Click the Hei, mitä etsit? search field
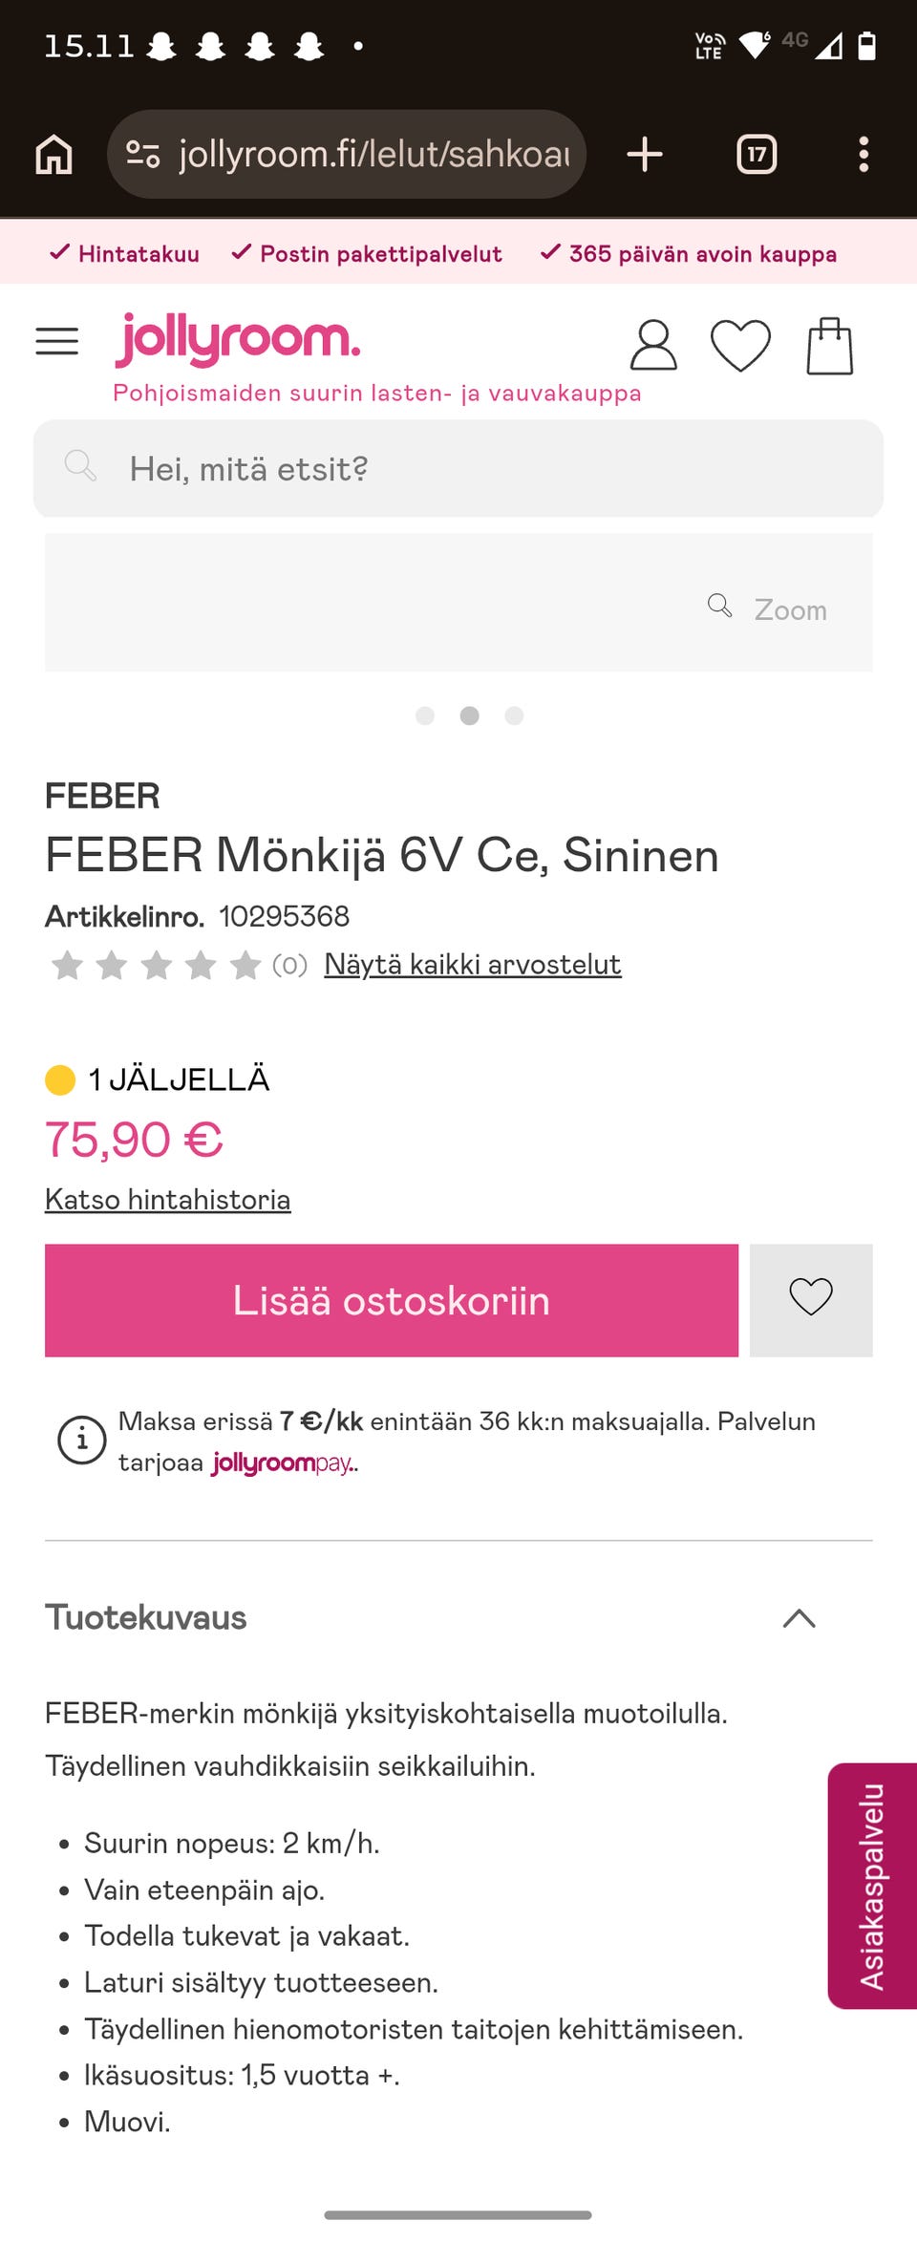The image size is (917, 2242). coord(458,468)
